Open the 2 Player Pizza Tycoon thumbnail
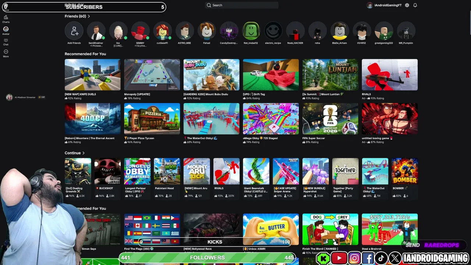 (x=152, y=119)
